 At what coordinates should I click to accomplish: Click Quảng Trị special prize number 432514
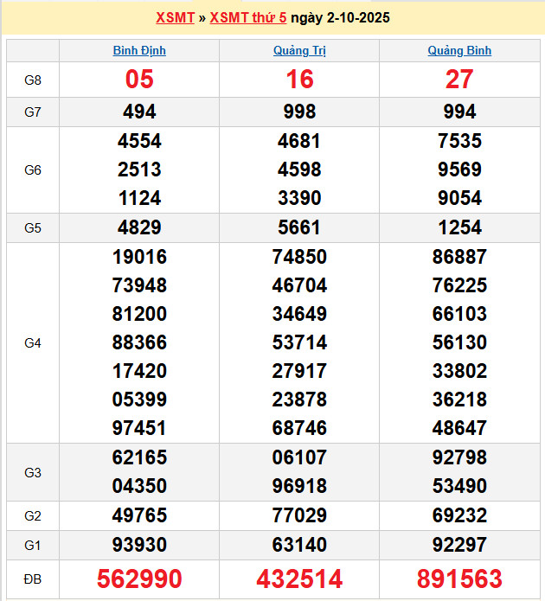299,579
